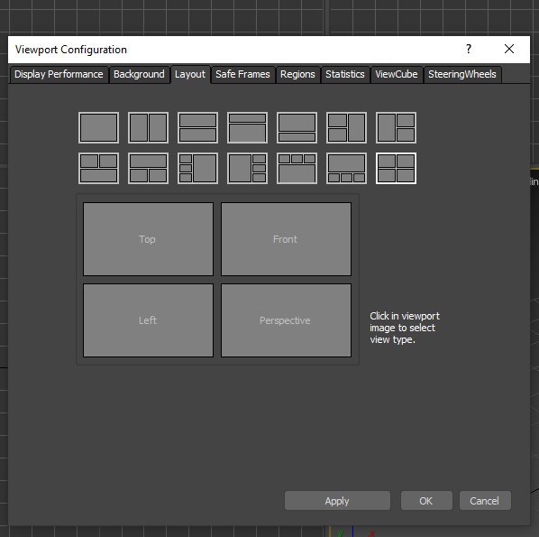The height and width of the screenshot is (537, 539).
Task: Open help with the question mark button
Action: click(x=469, y=50)
